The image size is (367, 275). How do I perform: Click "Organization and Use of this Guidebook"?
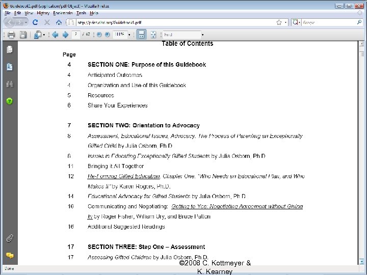click(x=137, y=86)
